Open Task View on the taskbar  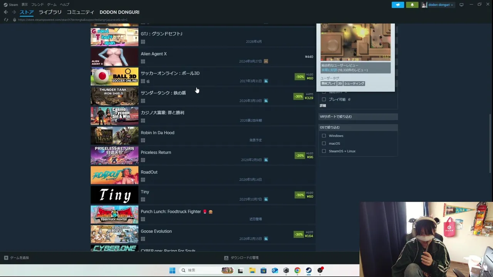(240, 270)
